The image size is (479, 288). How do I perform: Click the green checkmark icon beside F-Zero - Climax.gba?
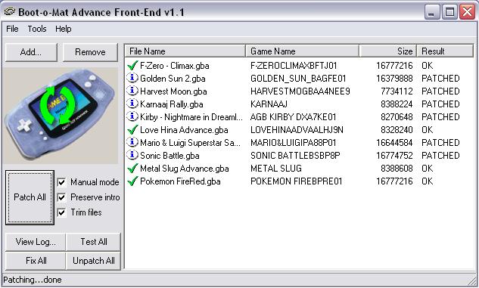tap(132, 66)
